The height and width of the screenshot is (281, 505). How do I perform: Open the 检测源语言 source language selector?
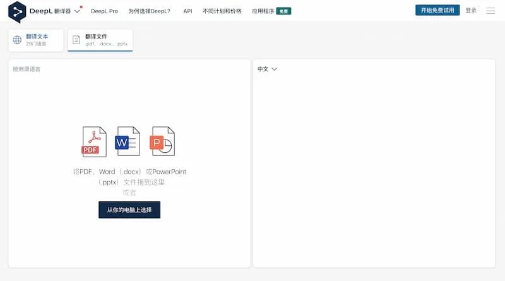(x=27, y=69)
